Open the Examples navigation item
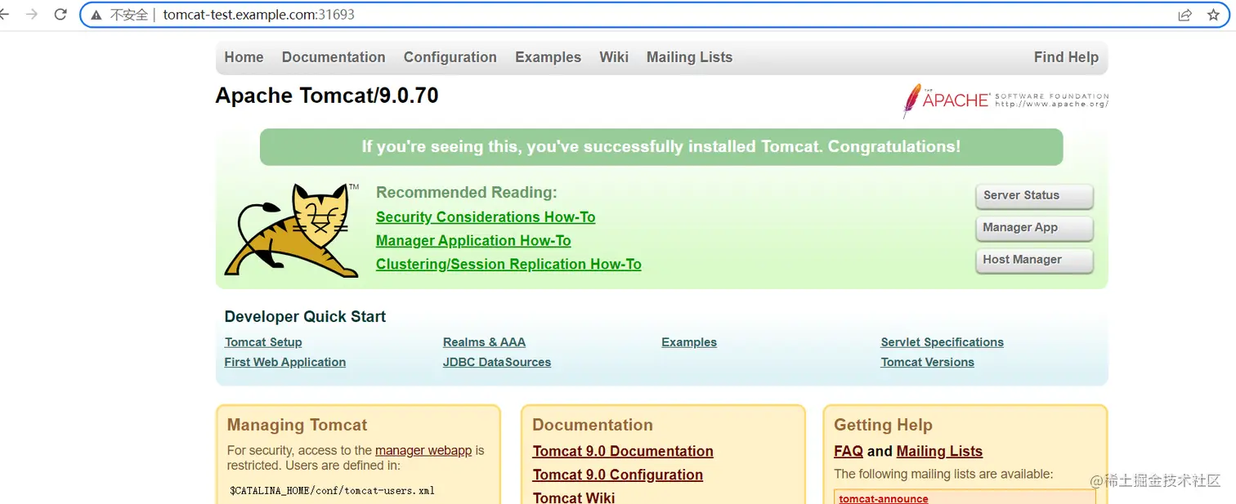Viewport: 1236px width, 504px height. click(x=548, y=57)
